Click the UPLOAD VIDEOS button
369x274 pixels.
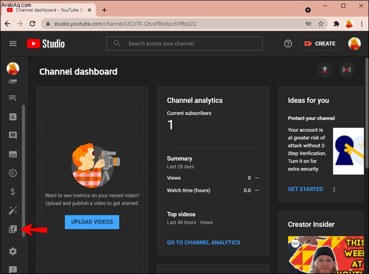[92, 222]
